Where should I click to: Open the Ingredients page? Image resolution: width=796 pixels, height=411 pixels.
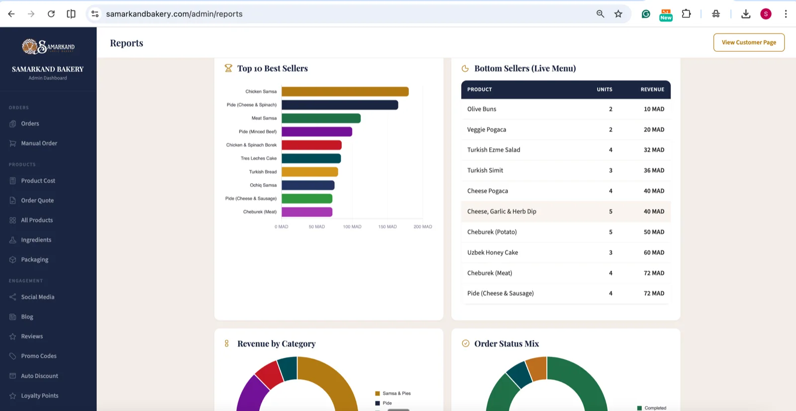point(36,240)
